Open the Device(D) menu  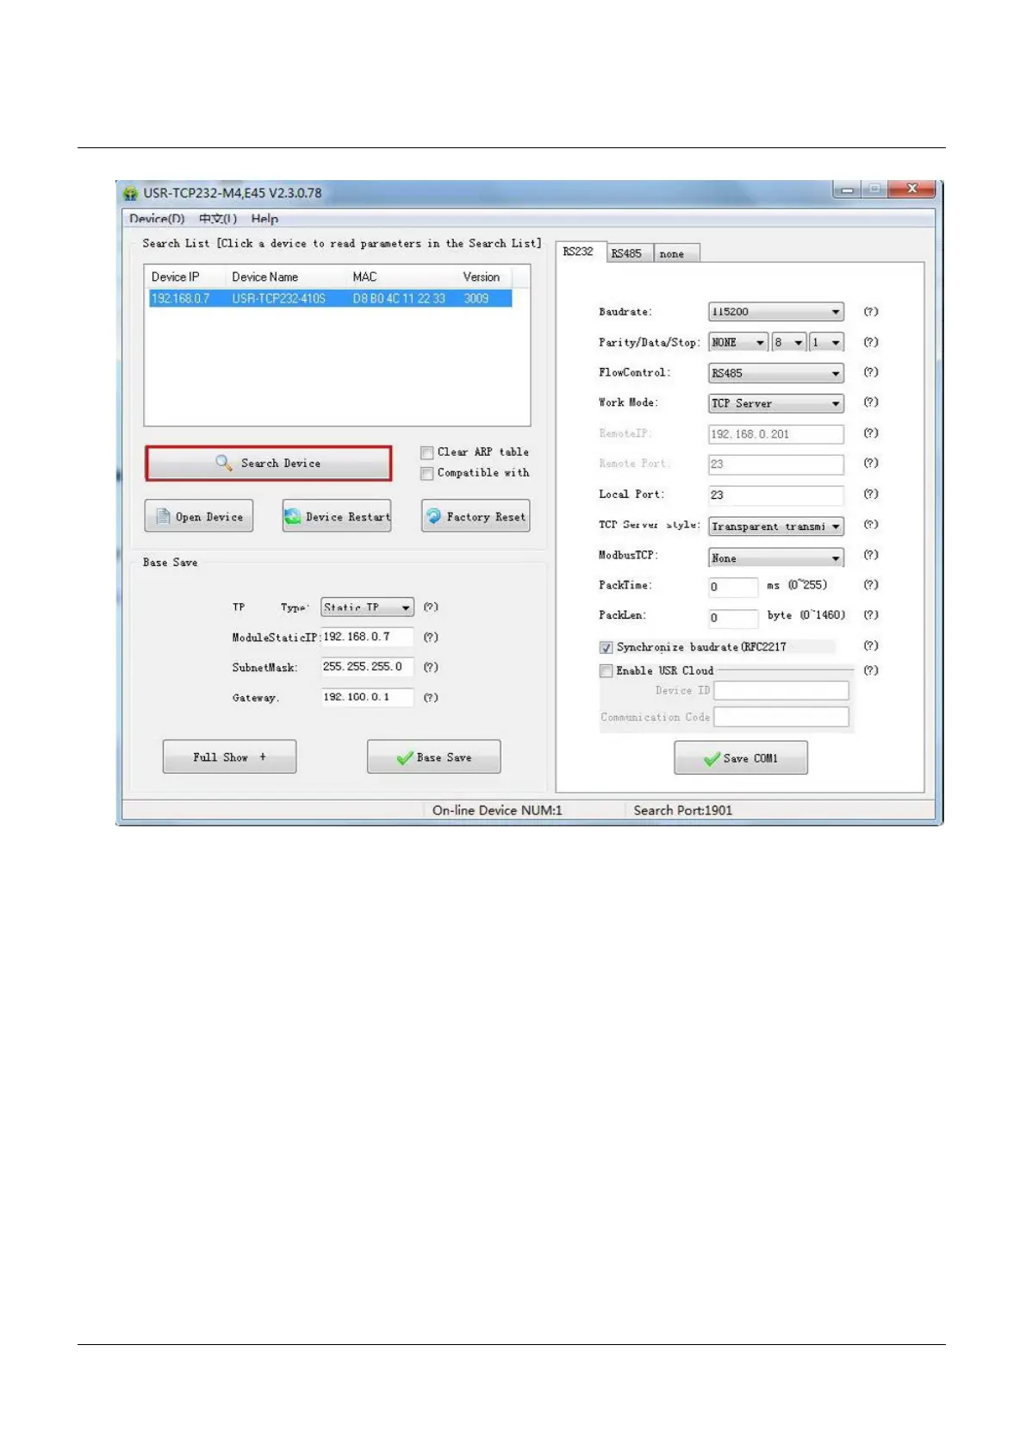coord(157,219)
